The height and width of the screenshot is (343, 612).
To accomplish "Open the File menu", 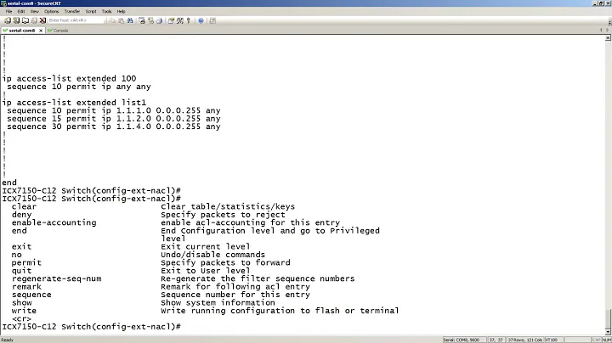I will (x=8, y=11).
